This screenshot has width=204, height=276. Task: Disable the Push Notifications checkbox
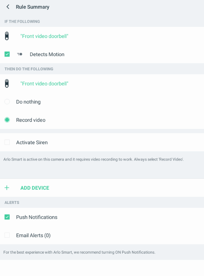7,217
